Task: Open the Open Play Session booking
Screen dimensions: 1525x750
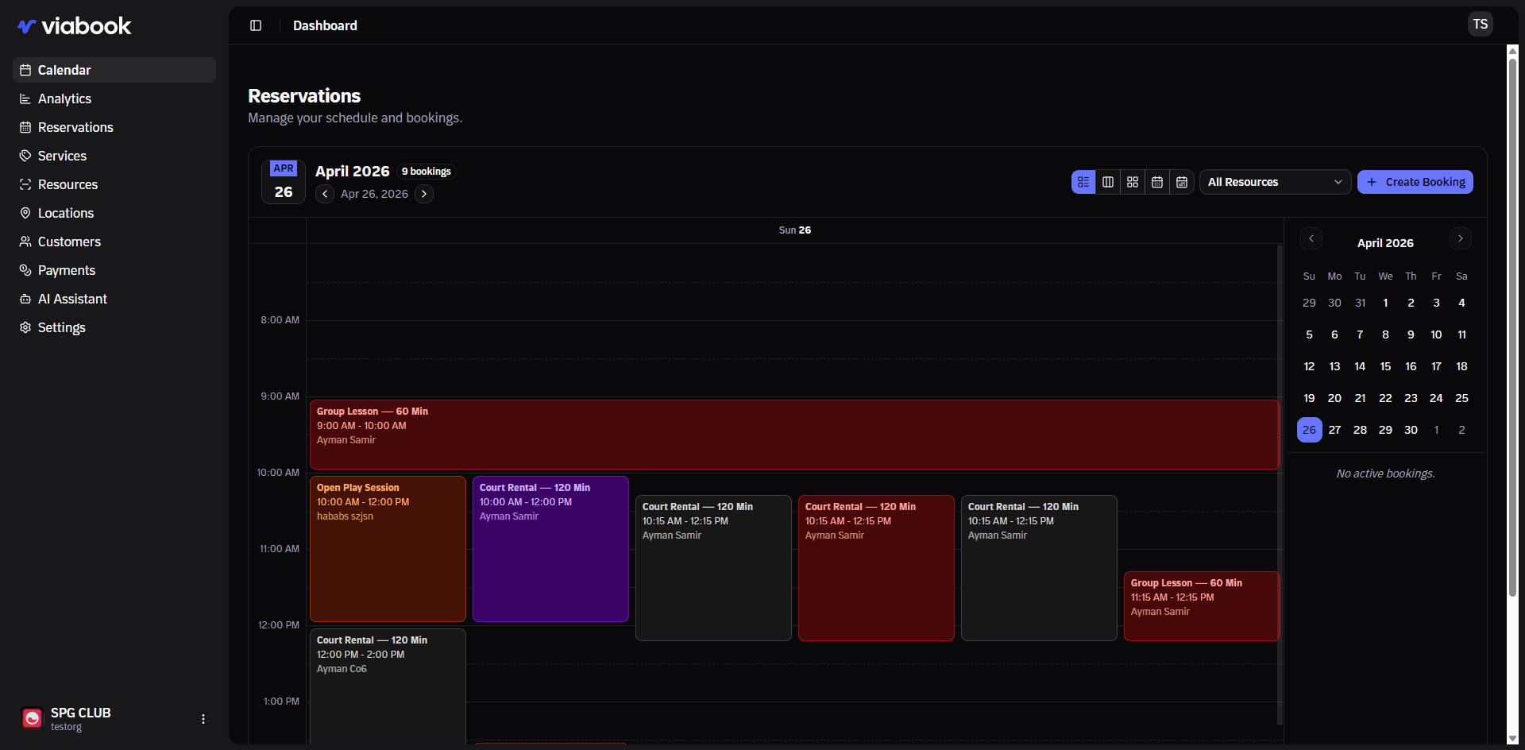Action: [388, 549]
